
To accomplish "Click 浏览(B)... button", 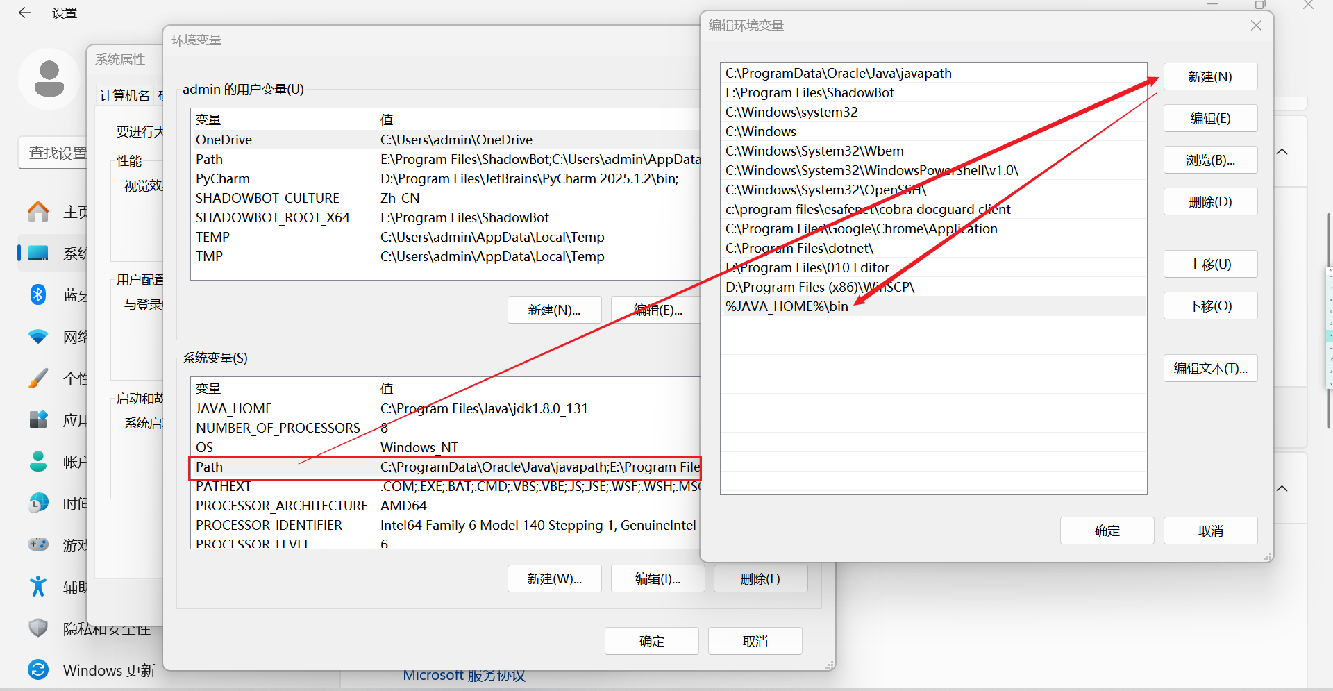I will (x=1210, y=160).
